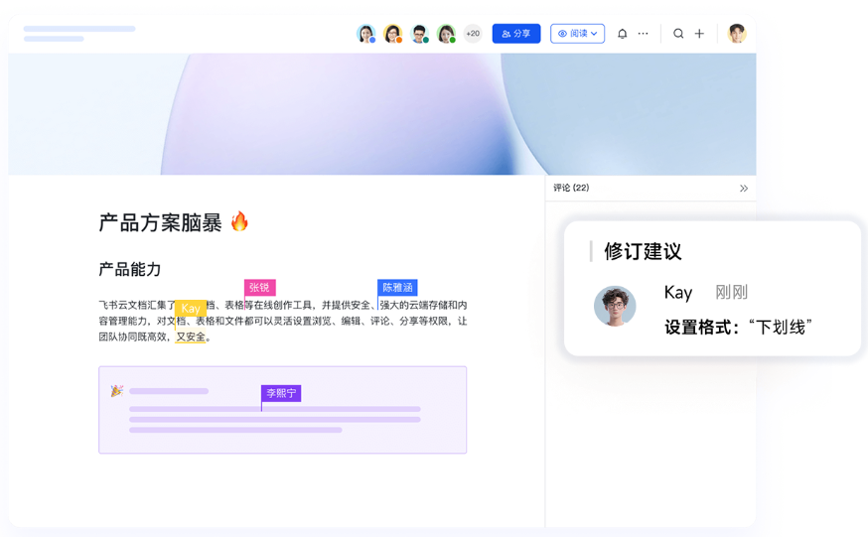Collapse the comments panel with double chevron
The height and width of the screenshot is (537, 868).
(744, 188)
